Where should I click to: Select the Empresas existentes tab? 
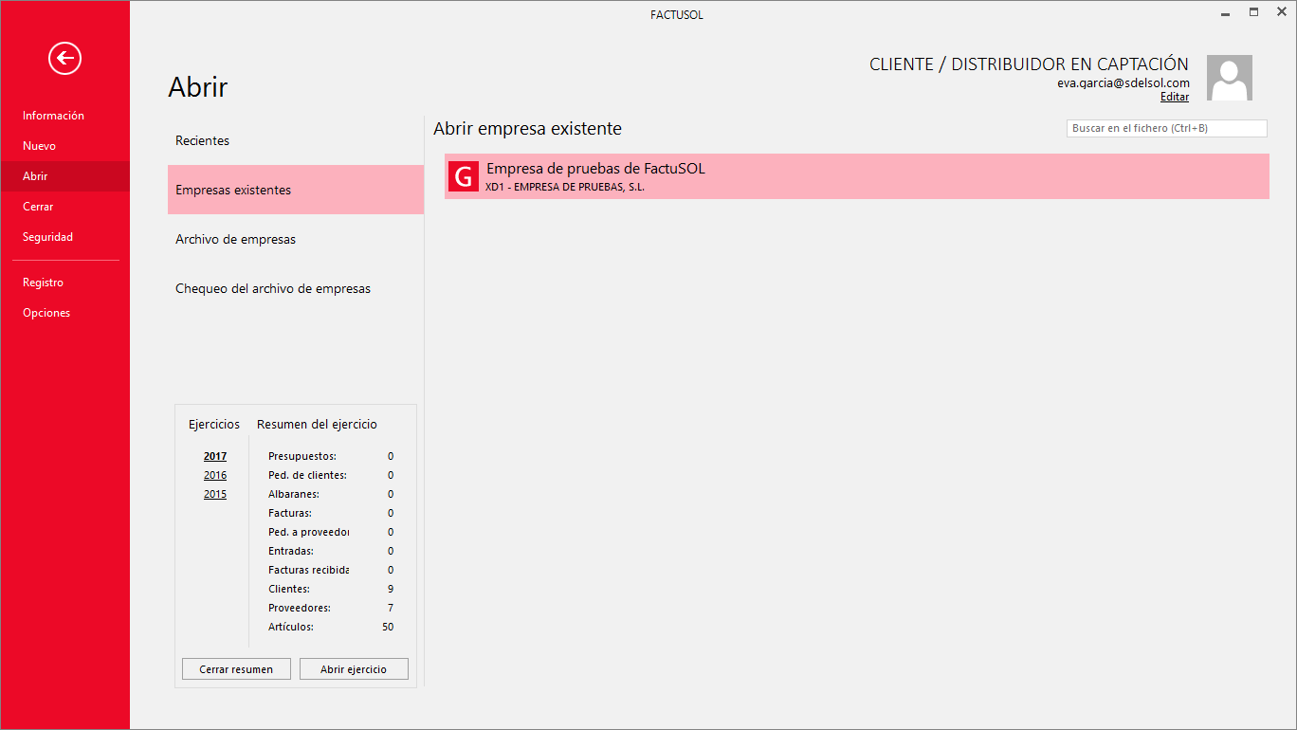[233, 191]
